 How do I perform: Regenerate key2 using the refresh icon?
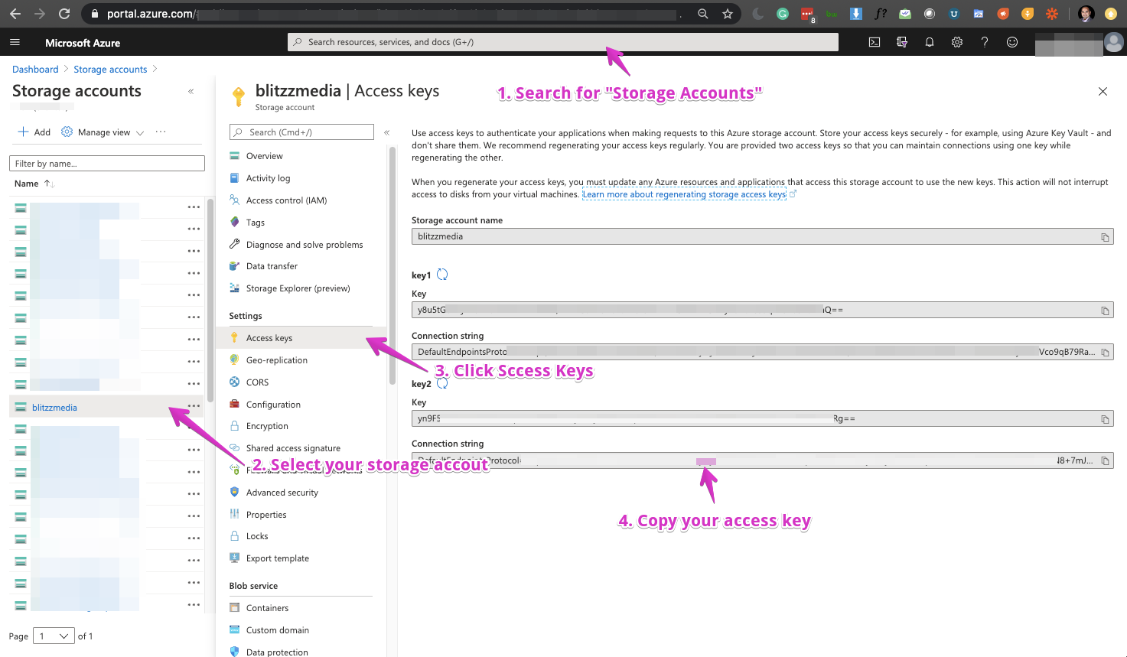coord(442,383)
